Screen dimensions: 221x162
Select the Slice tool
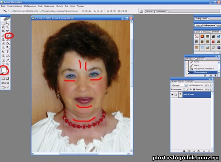pyautogui.click(x=8, y=31)
